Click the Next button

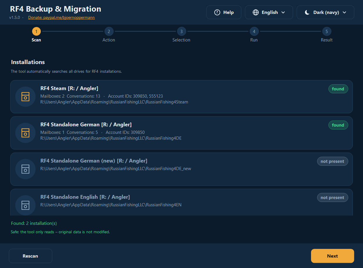[333, 256]
